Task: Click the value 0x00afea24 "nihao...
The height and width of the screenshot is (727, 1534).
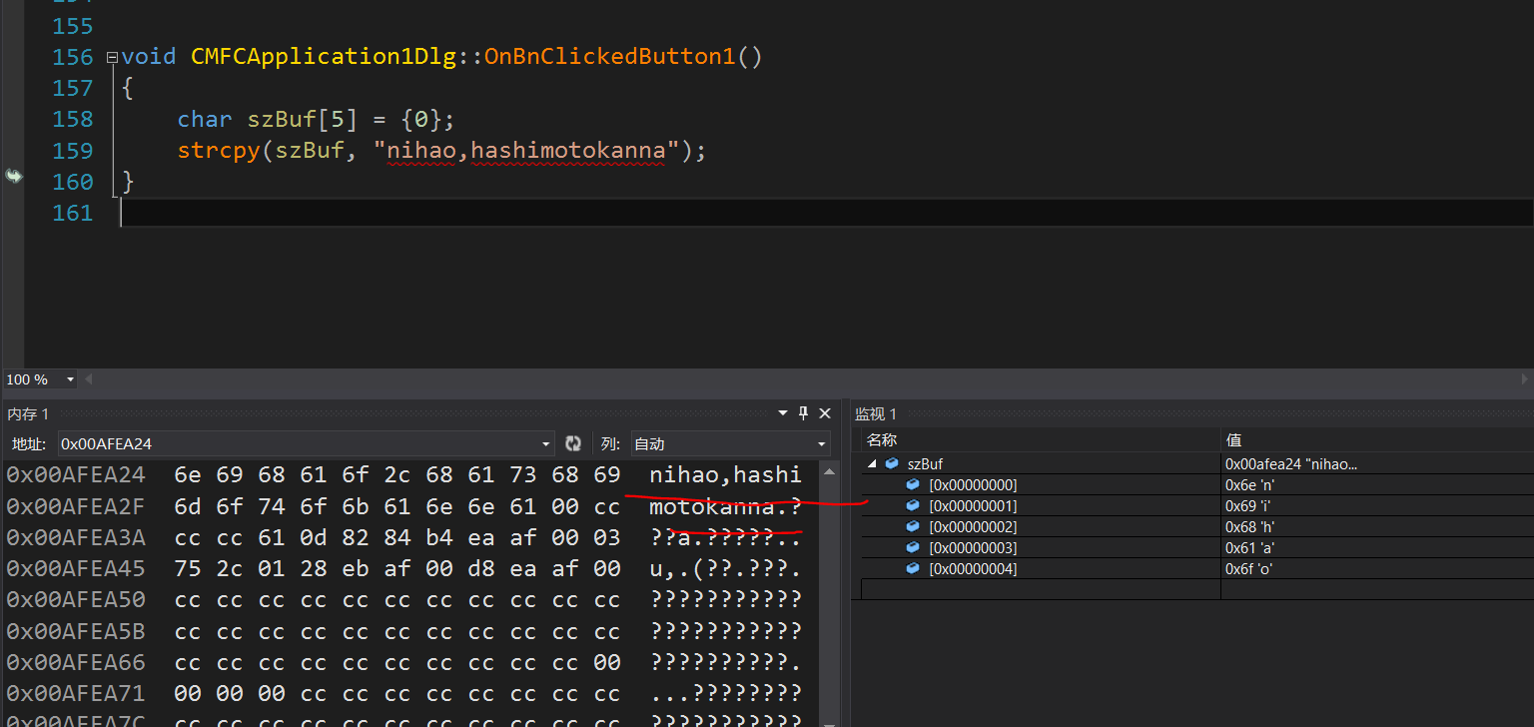Action: pyautogui.click(x=1291, y=463)
